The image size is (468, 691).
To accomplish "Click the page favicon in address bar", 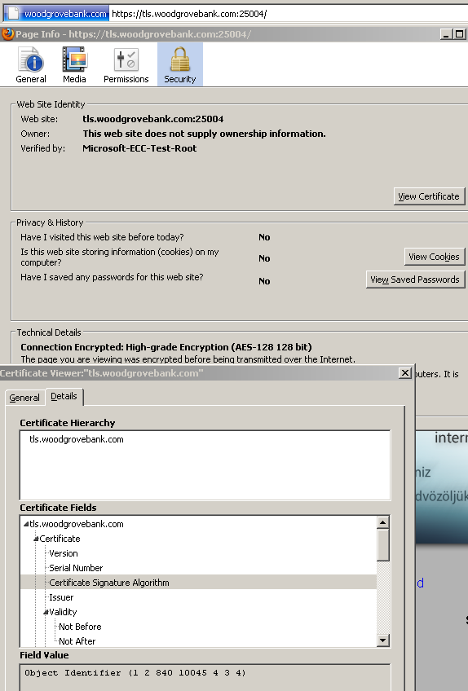I will (14, 14).
